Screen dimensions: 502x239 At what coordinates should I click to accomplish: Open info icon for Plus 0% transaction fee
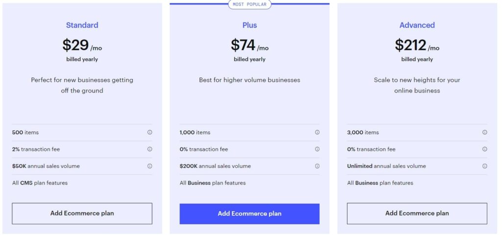click(x=317, y=149)
